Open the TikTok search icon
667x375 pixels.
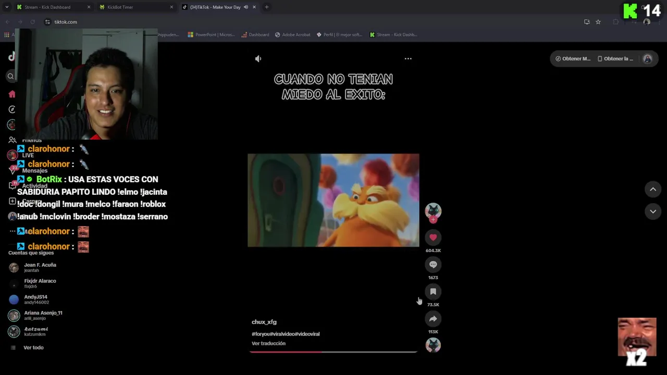pyautogui.click(x=10, y=77)
